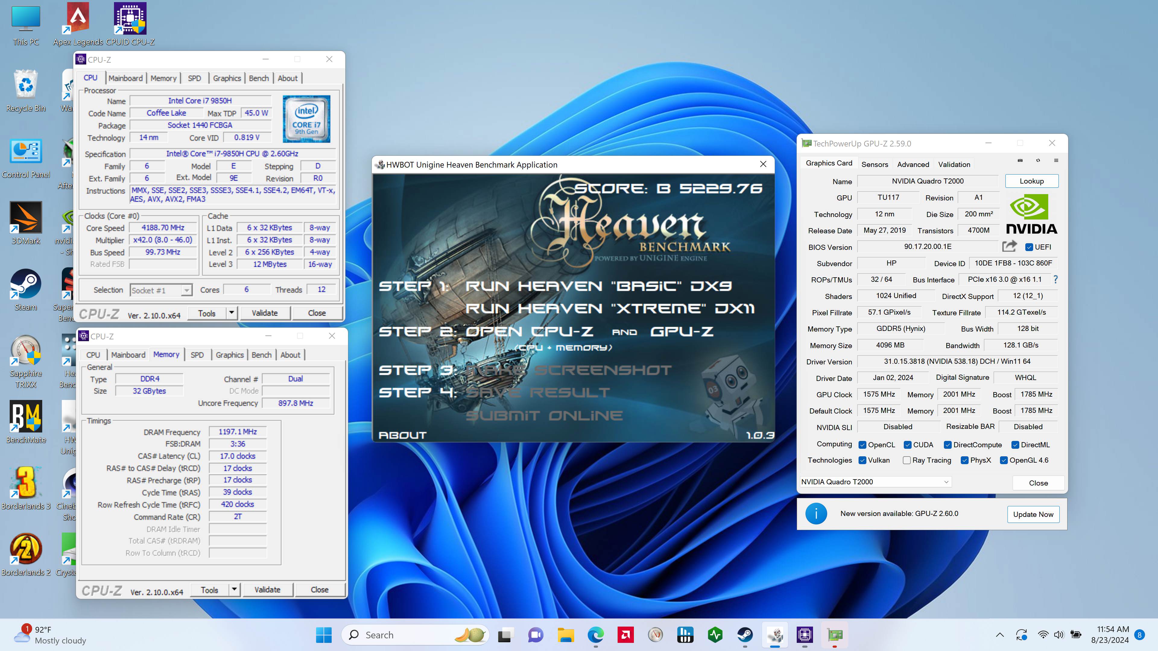Click Update Now for GPU-Z 2.60.0

pos(1033,514)
